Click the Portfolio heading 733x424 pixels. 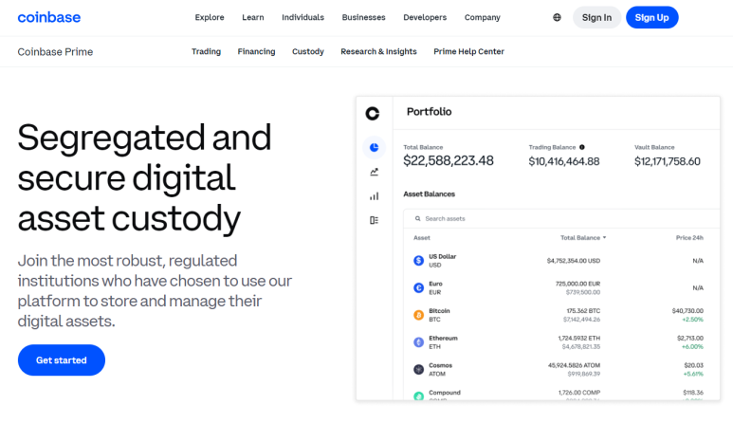coord(430,112)
